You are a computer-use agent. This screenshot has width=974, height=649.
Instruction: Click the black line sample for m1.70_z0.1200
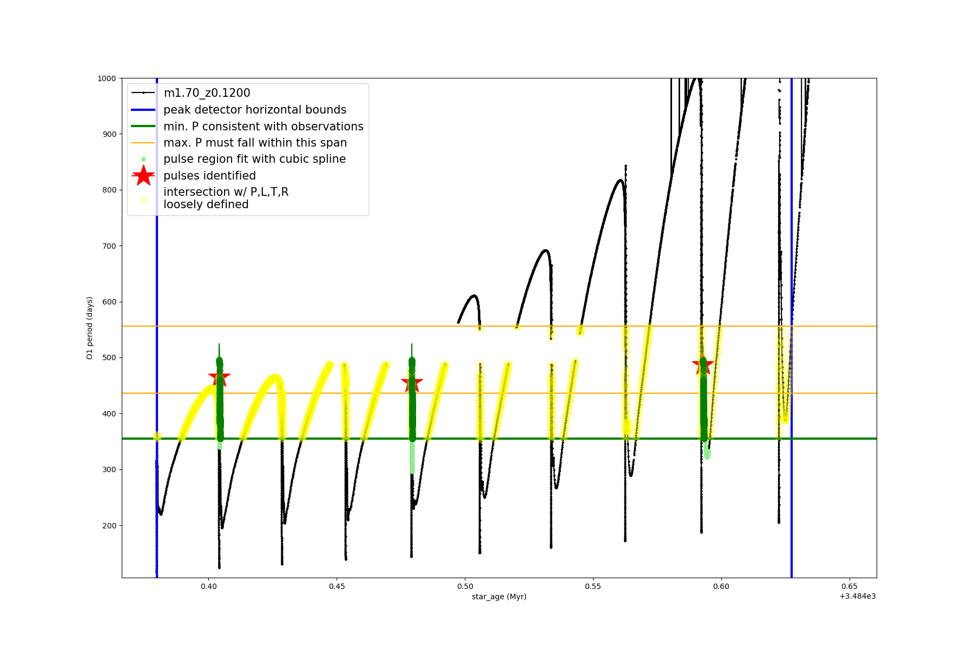(143, 93)
